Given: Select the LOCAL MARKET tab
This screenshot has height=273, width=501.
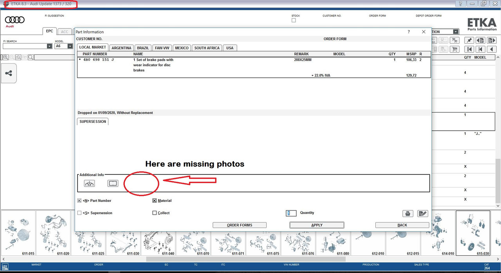Looking at the screenshot, I should coord(93,47).
